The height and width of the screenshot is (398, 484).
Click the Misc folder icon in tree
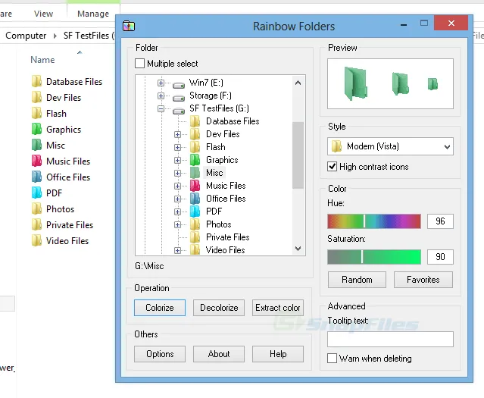195,173
